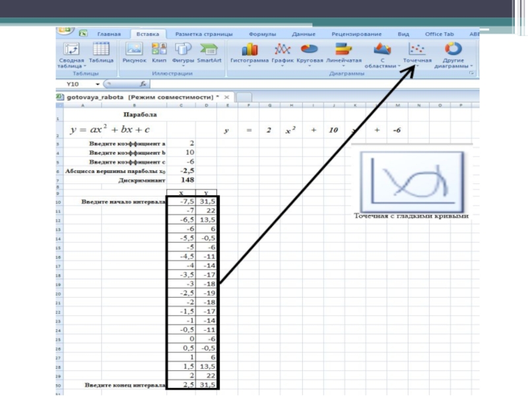Insert a Рисунок picture

pos(135,53)
